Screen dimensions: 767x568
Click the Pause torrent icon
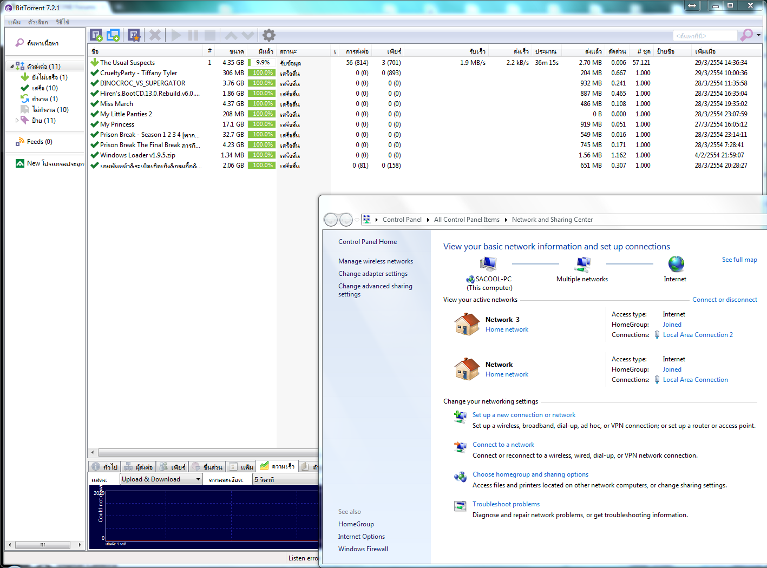click(193, 36)
